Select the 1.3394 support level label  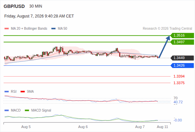pyautogui.click(x=179, y=76)
